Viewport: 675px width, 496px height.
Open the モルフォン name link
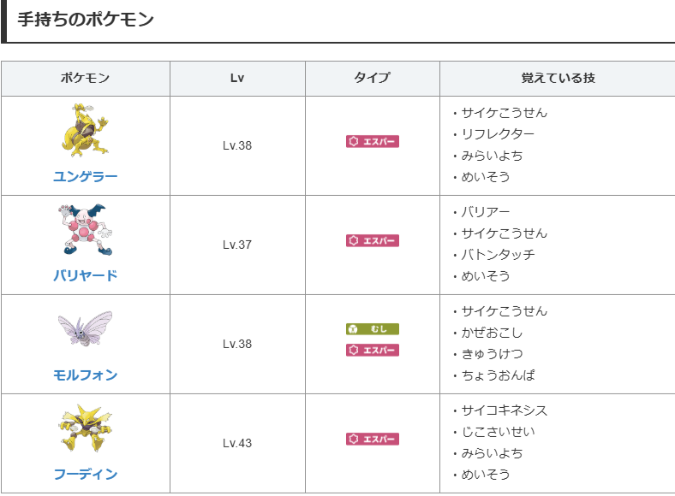[x=85, y=375]
